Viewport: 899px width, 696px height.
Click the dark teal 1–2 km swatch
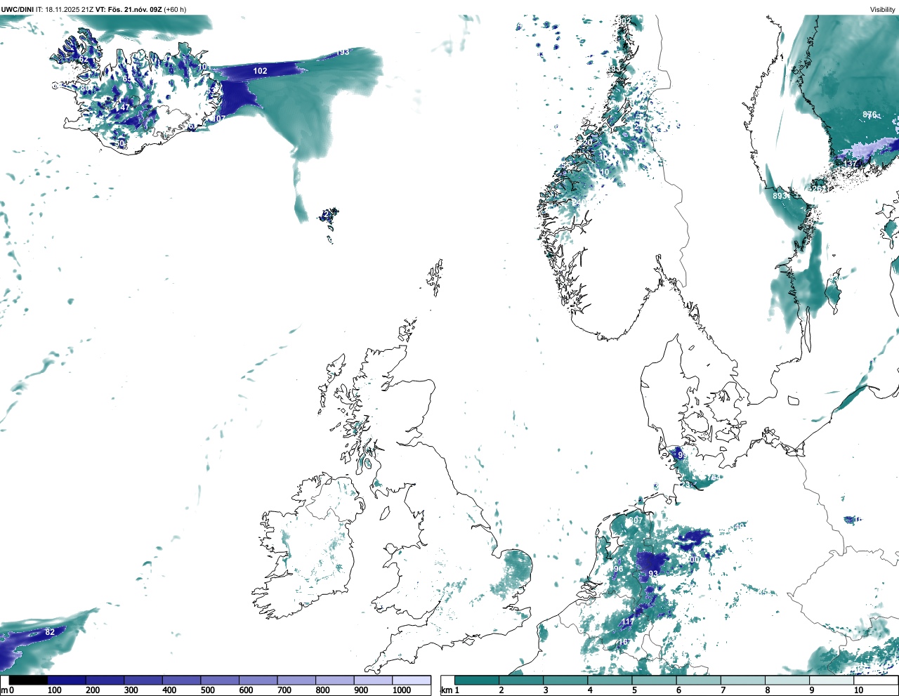click(x=477, y=680)
